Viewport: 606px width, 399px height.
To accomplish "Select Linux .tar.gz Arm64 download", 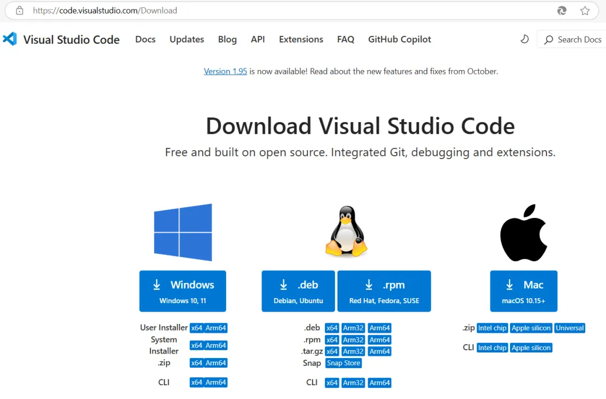I will (379, 351).
